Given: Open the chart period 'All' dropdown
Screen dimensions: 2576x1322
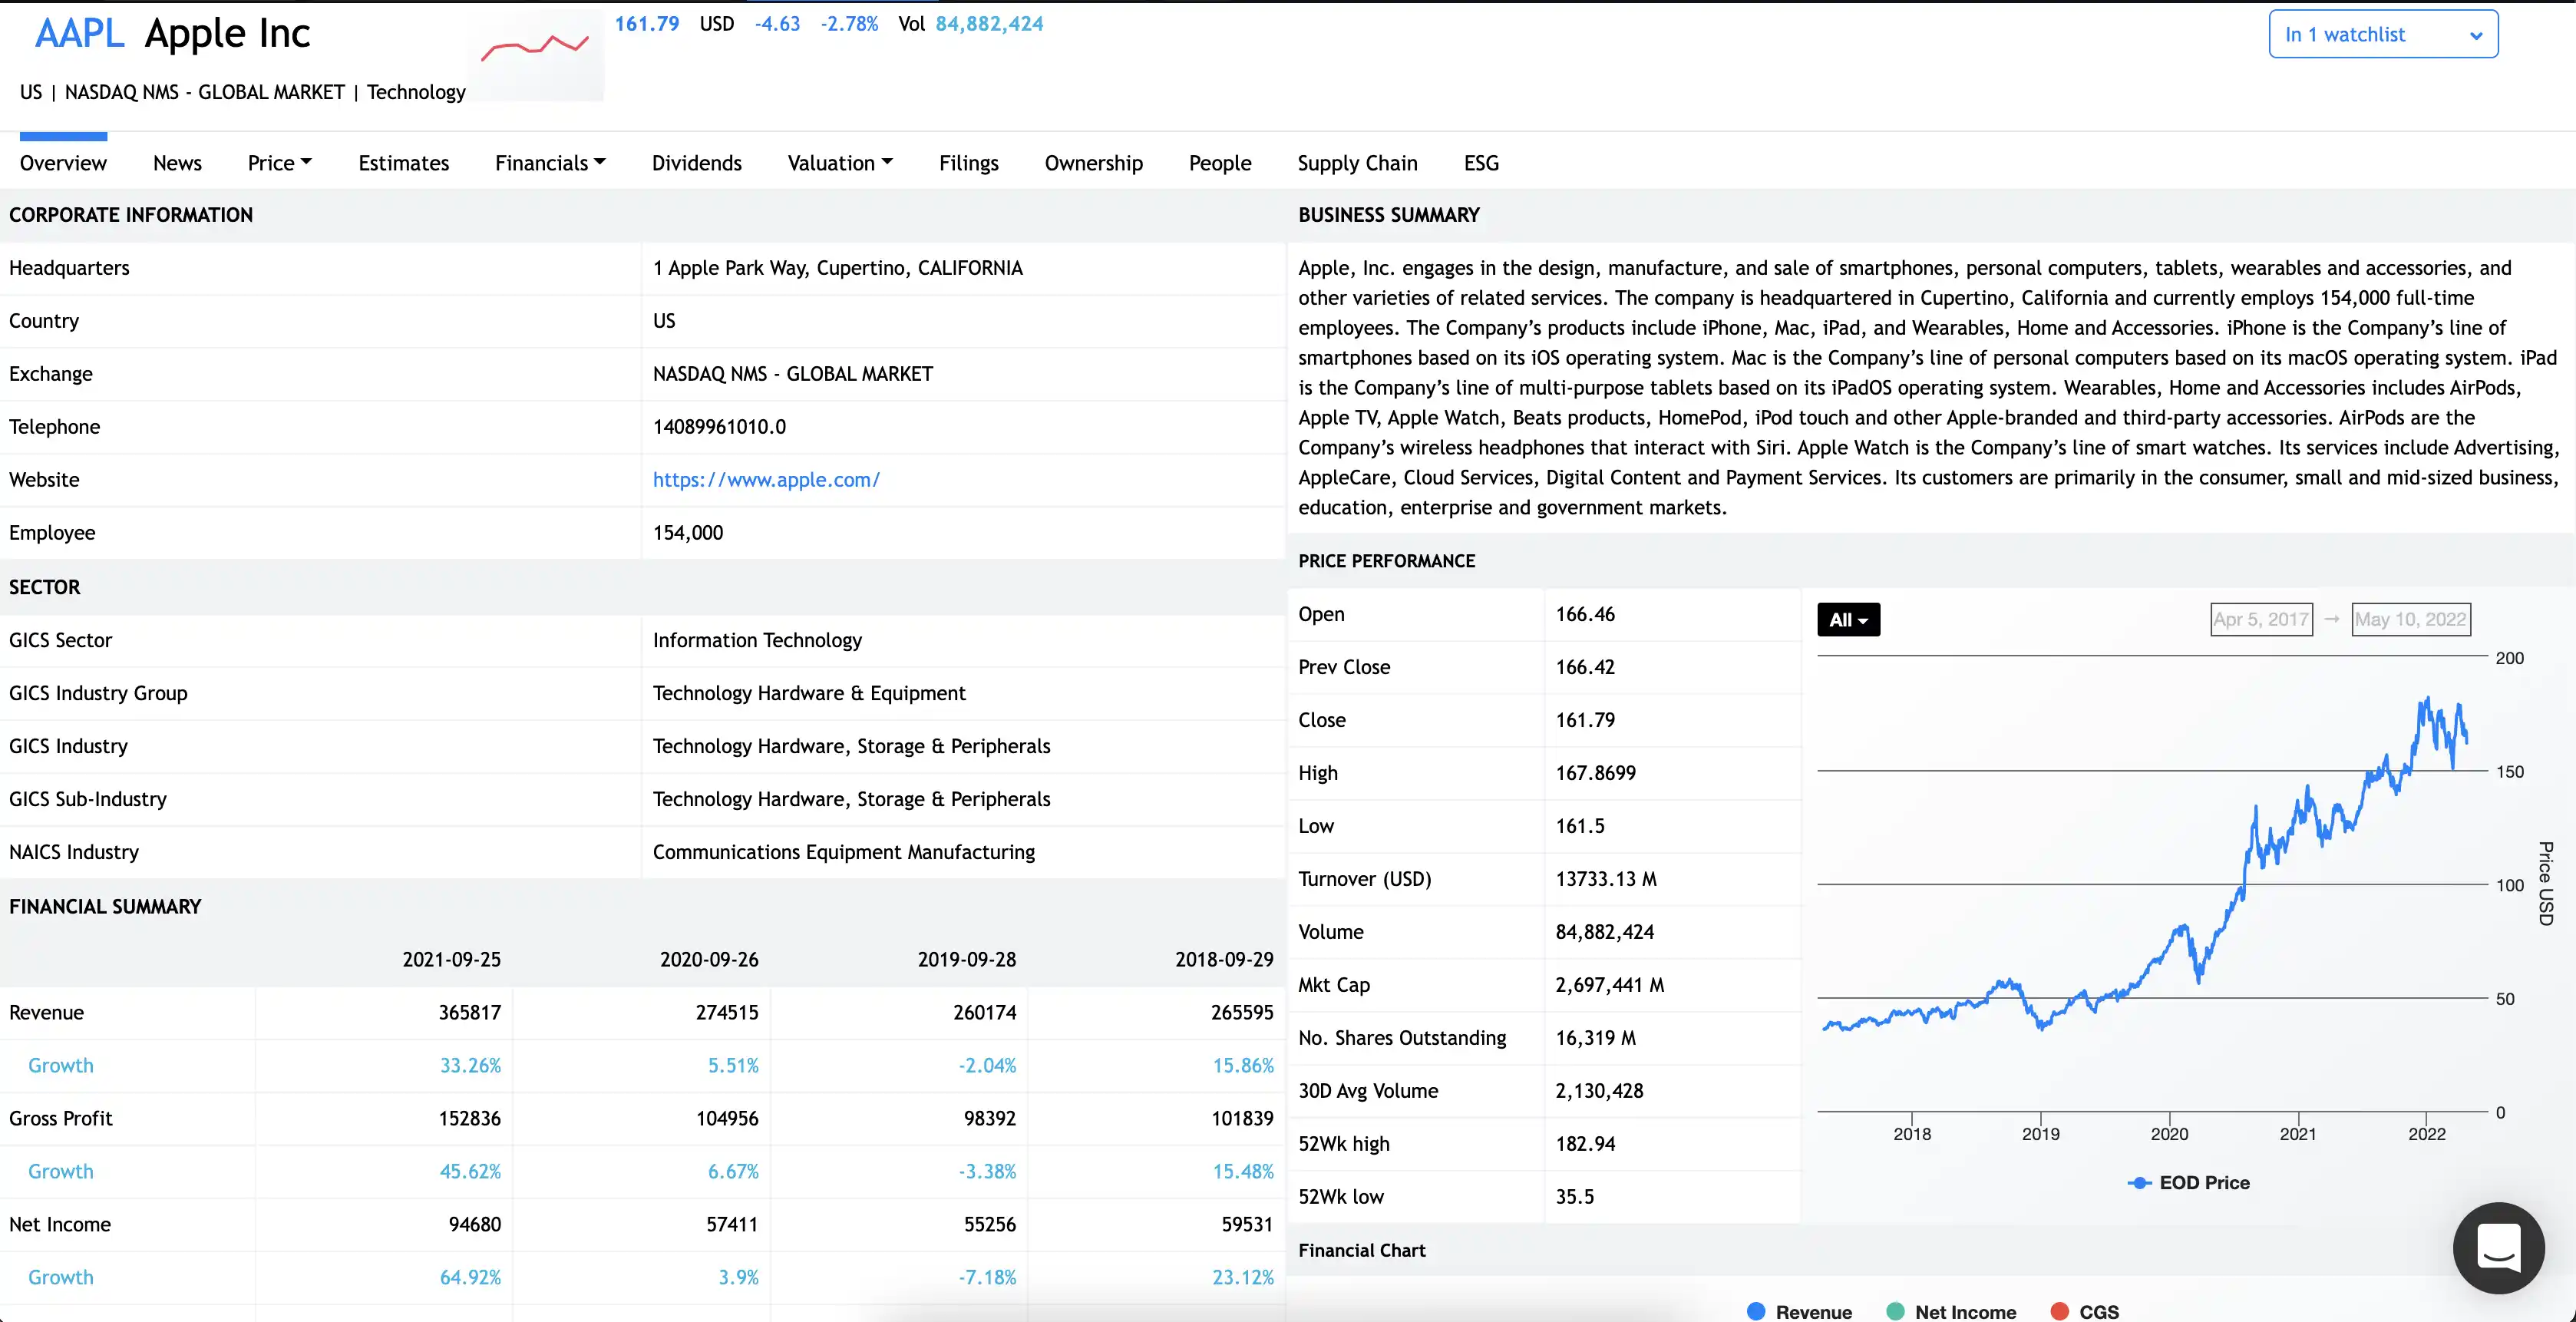Looking at the screenshot, I should (x=1848, y=619).
